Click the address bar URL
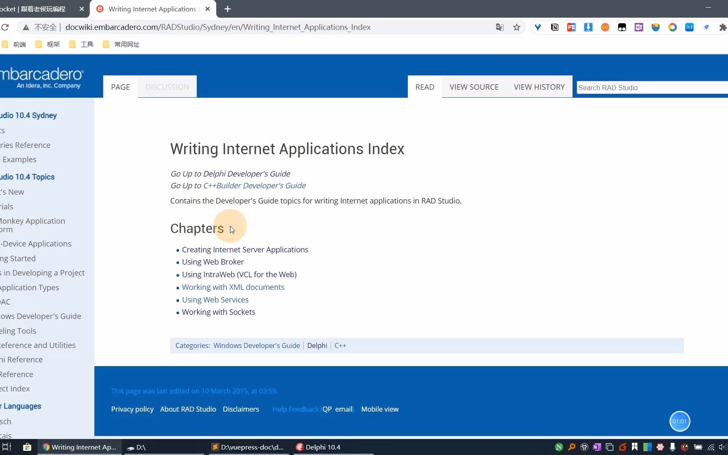The width and height of the screenshot is (728, 455). pyautogui.click(x=218, y=27)
